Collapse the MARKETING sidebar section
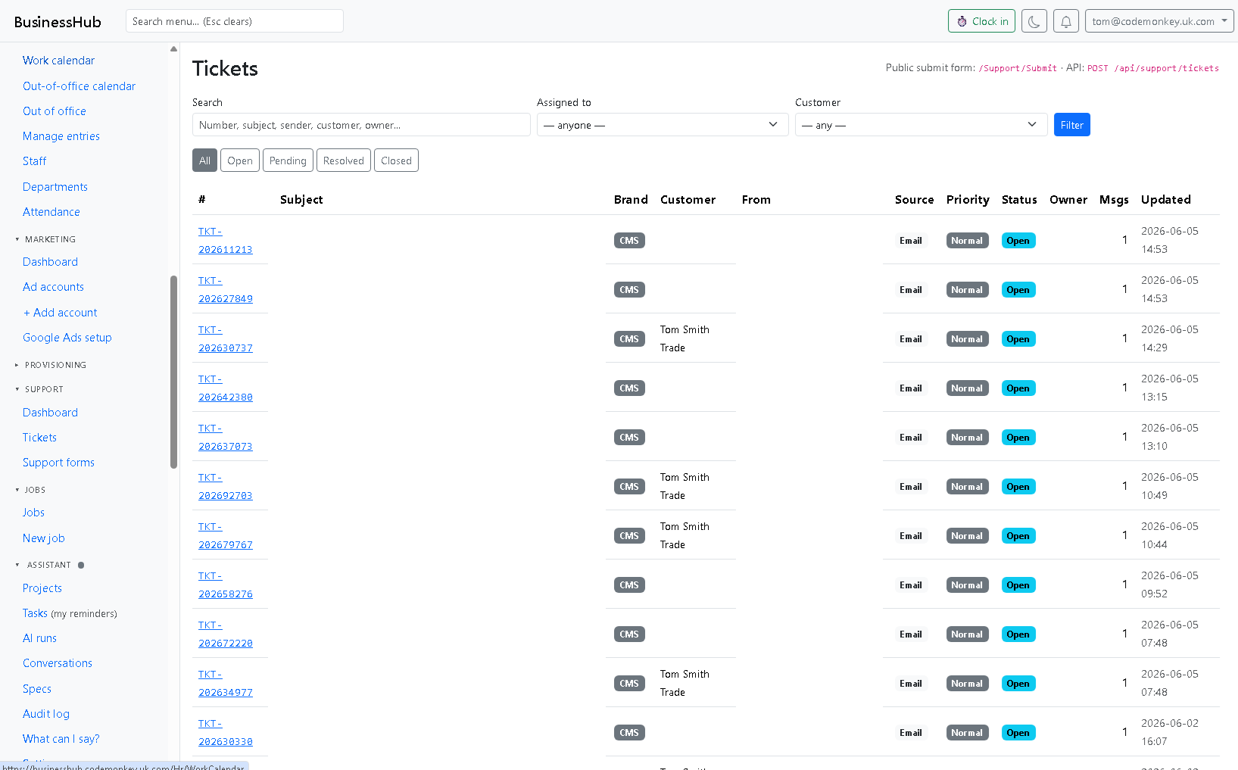This screenshot has height=770, width=1238. [x=46, y=239]
